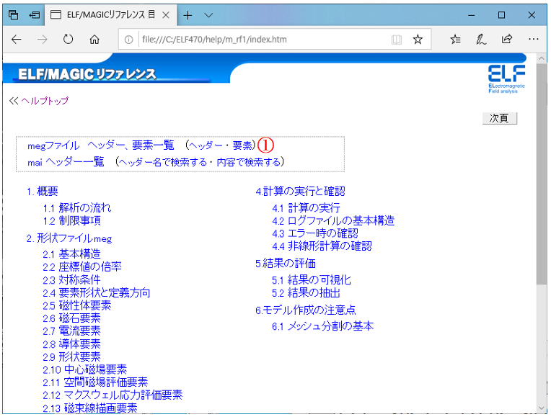Reload the page with Refresh icon
The width and height of the screenshot is (551, 417).
point(69,40)
